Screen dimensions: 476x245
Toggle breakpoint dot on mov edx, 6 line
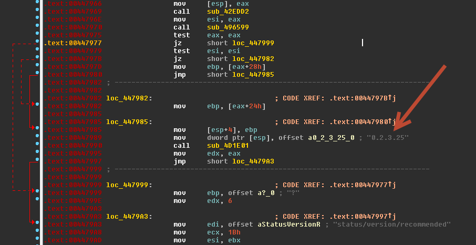(37, 199)
